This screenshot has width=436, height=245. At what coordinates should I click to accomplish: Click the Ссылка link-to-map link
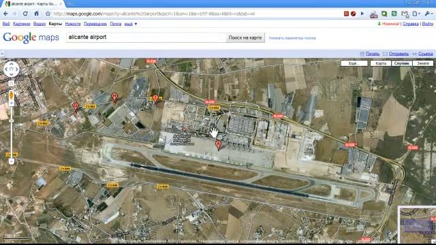pyautogui.click(x=425, y=54)
